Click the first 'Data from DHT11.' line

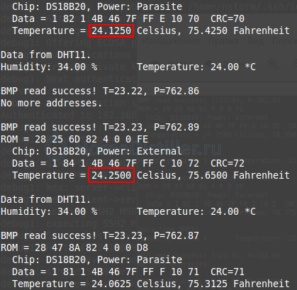pyautogui.click(x=46, y=55)
